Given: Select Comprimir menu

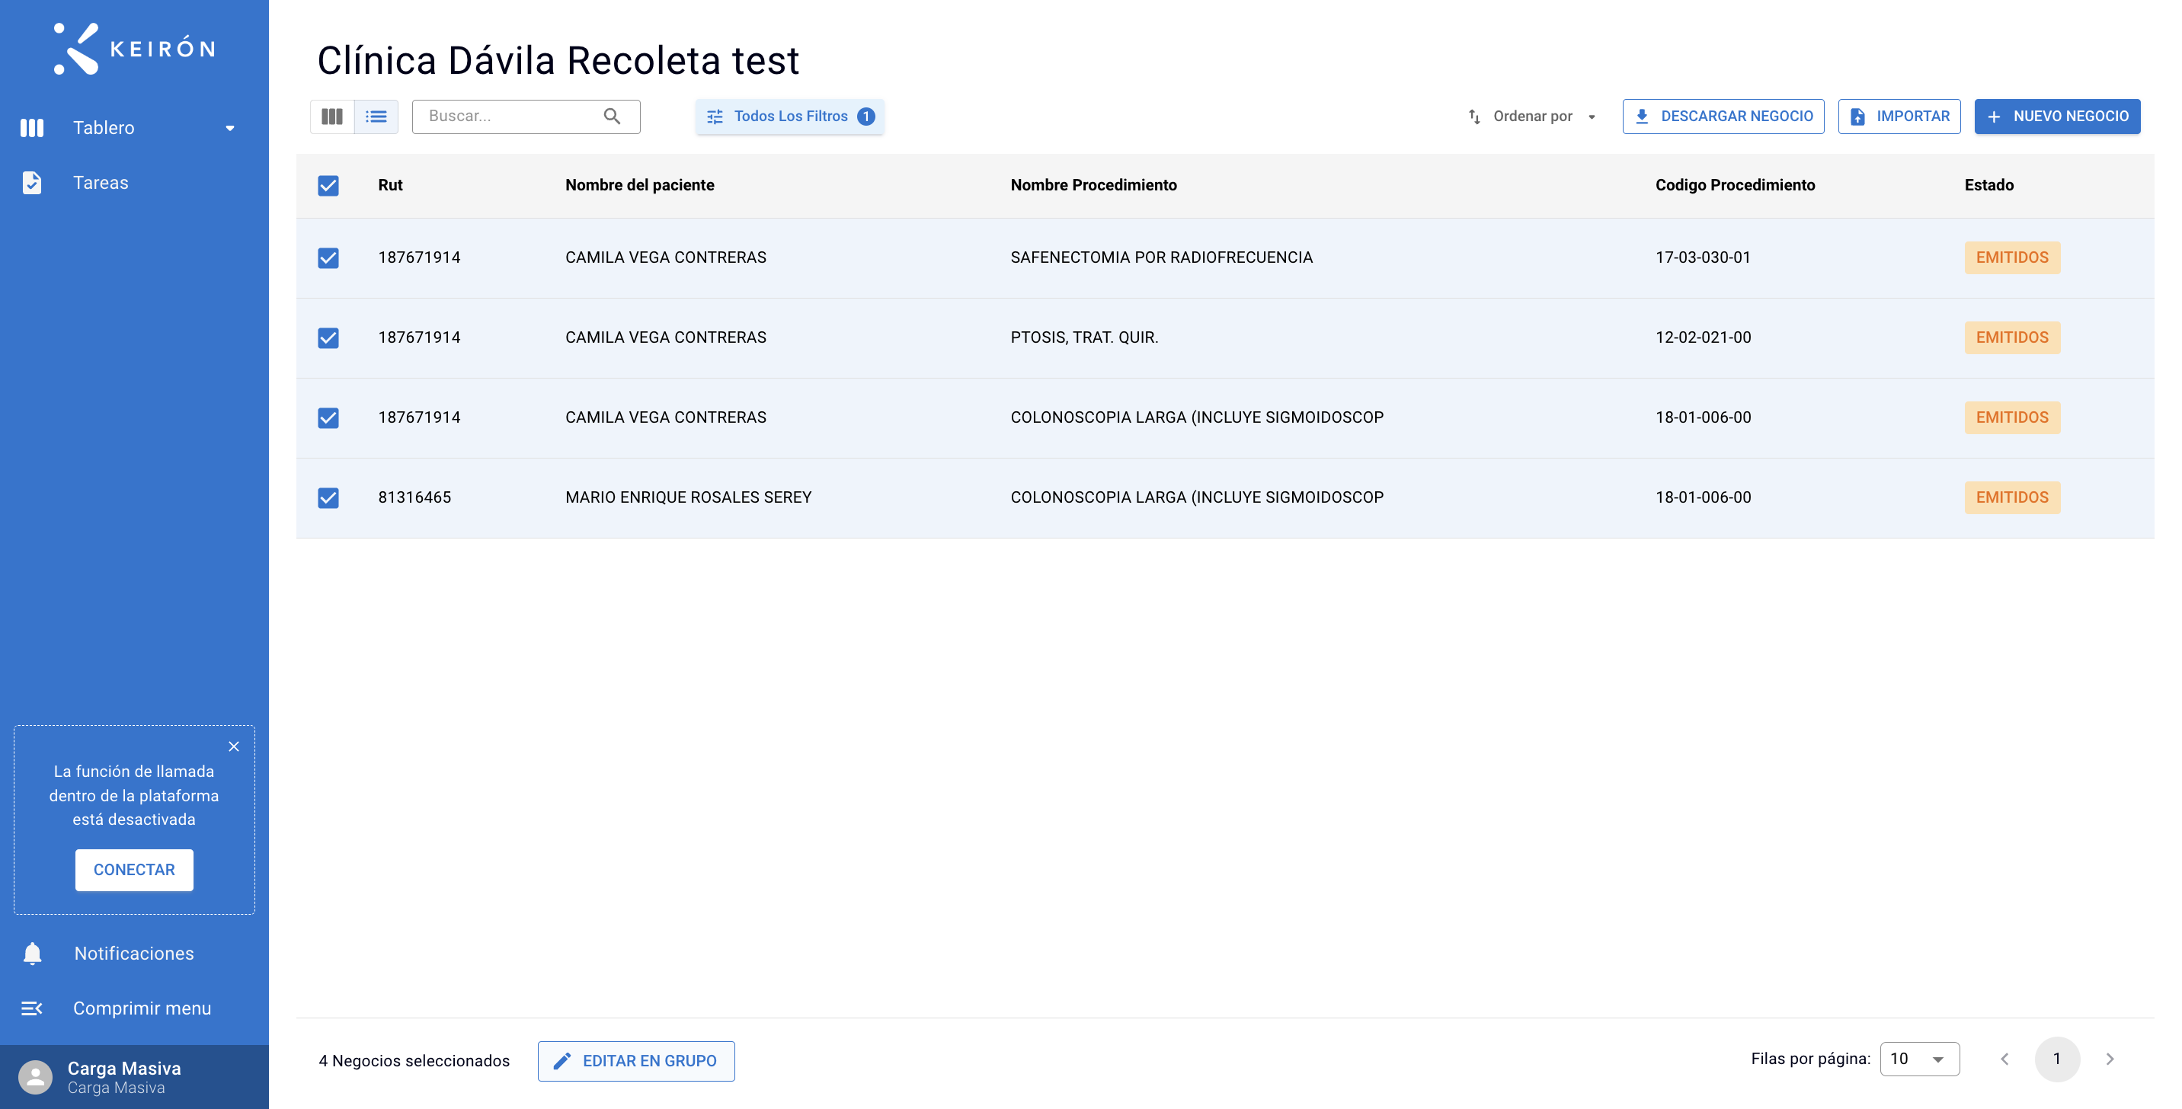Looking at the screenshot, I should (x=134, y=1008).
